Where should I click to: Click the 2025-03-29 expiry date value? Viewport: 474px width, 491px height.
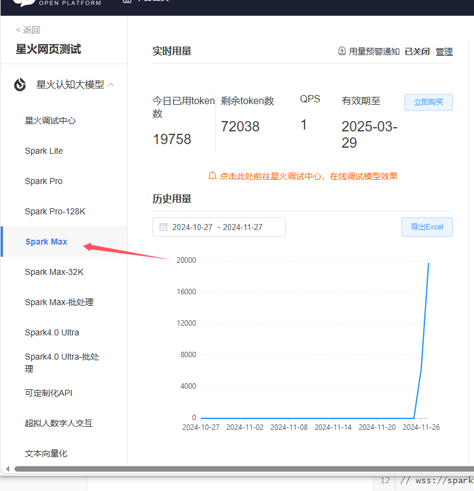pos(369,134)
